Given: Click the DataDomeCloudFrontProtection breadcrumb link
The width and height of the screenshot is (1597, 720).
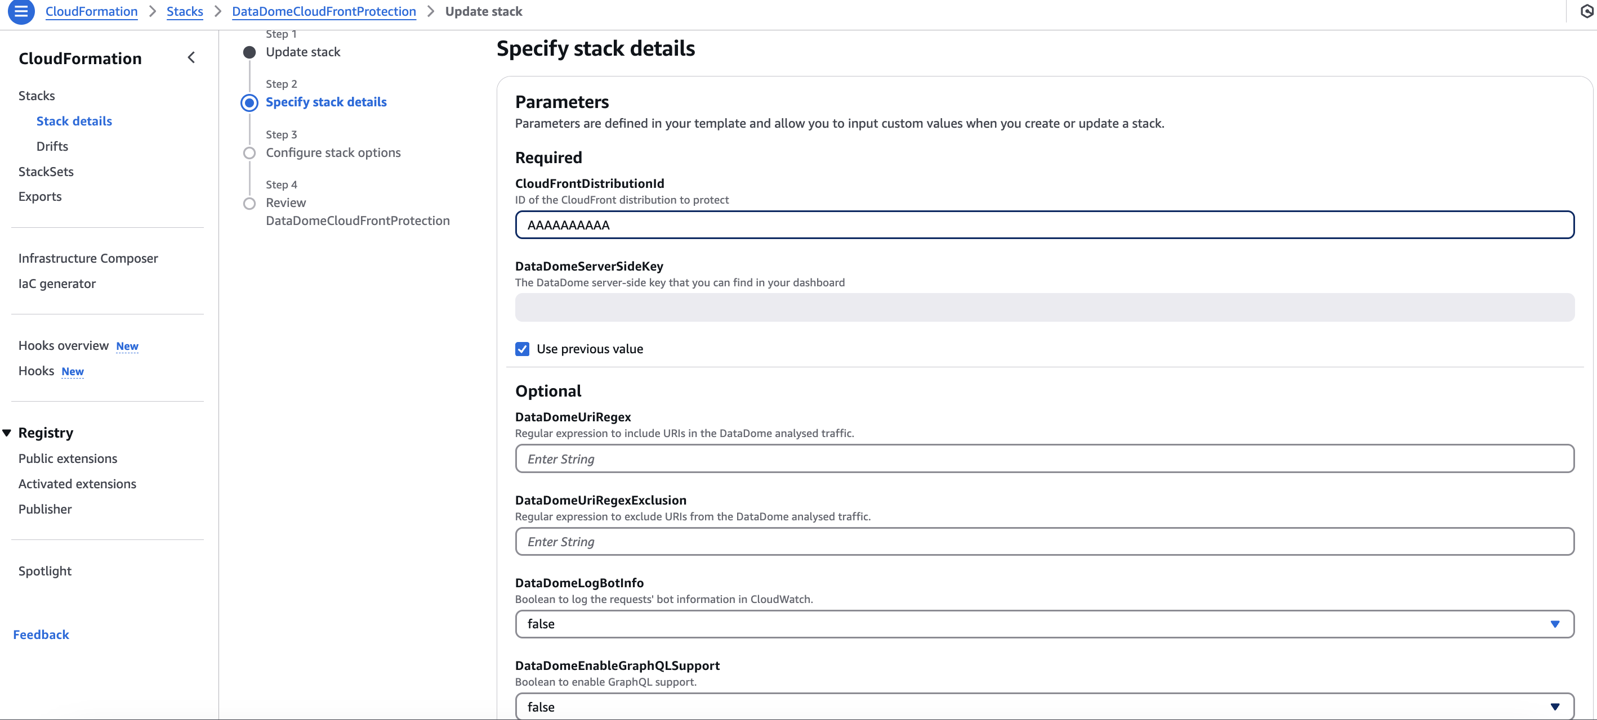Looking at the screenshot, I should 324,11.
